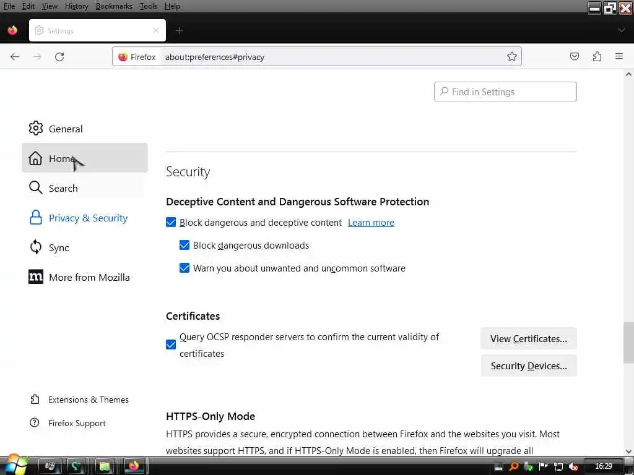Open the Bookmarks menu

(114, 6)
